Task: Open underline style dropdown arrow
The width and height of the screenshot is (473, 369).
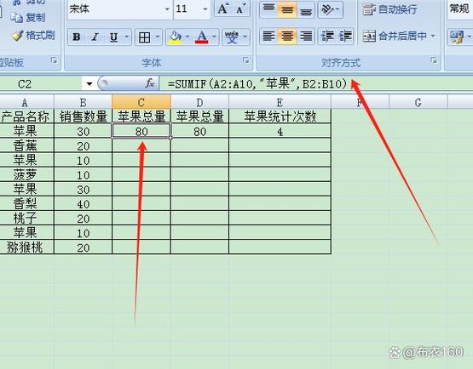Action: click(127, 37)
